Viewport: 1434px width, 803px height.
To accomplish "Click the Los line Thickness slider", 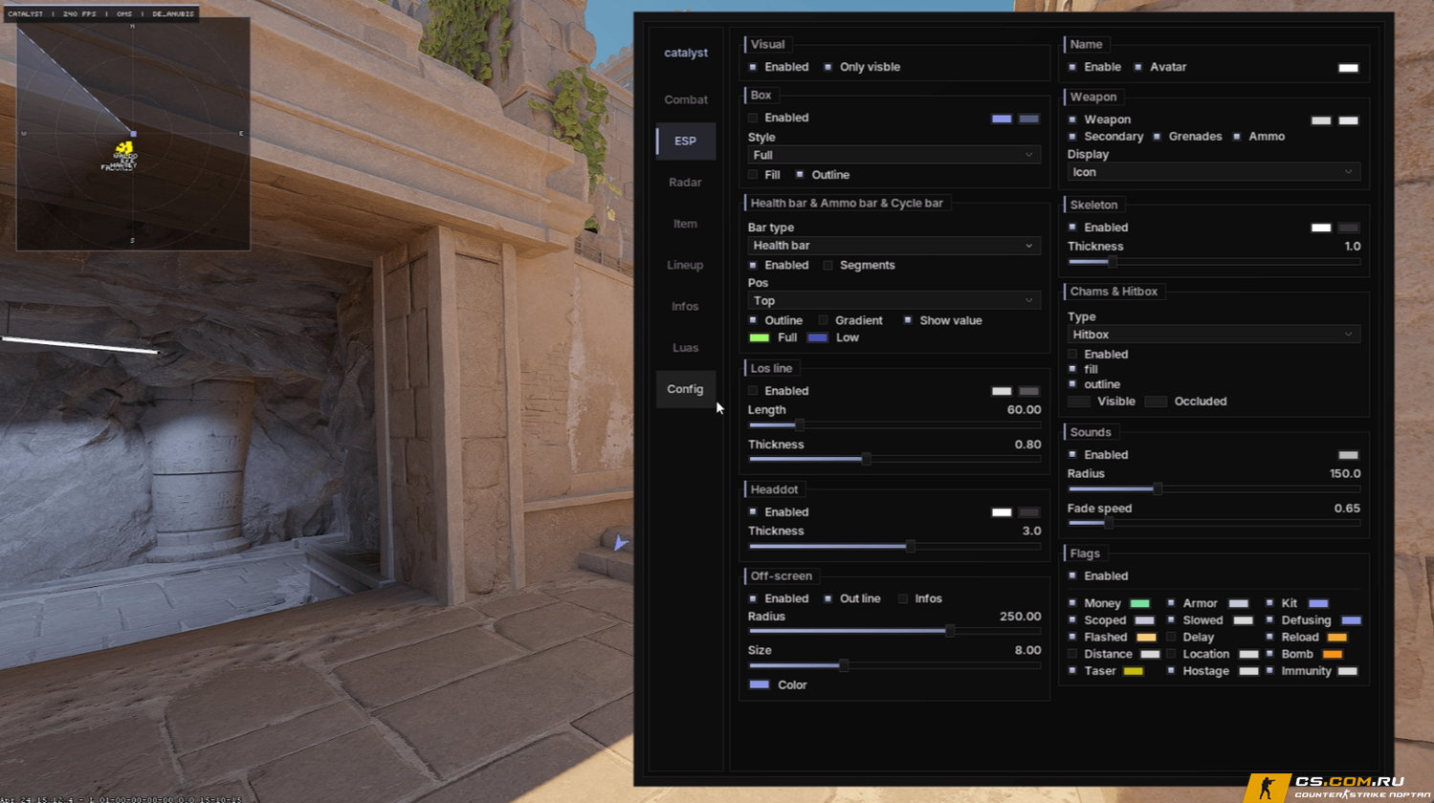I will [894, 460].
